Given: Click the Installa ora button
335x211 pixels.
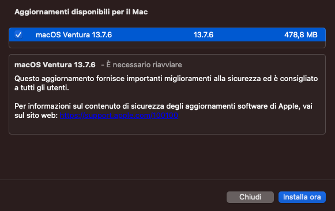Looking at the screenshot, I should tap(302, 197).
